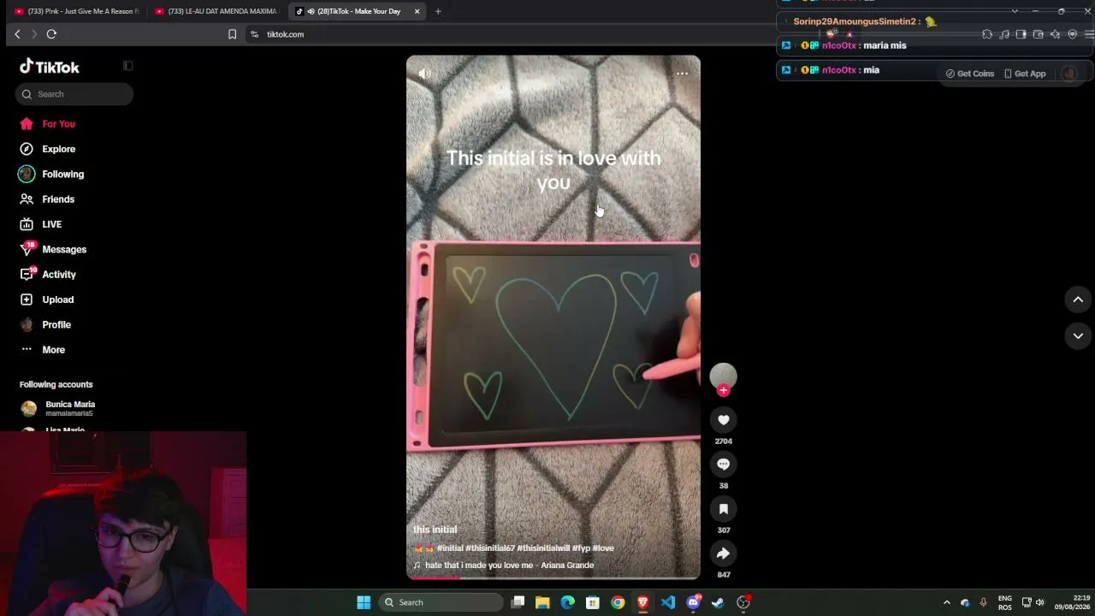Viewport: 1095px width, 616px height.
Task: Like the video with the heart icon
Action: tap(724, 420)
